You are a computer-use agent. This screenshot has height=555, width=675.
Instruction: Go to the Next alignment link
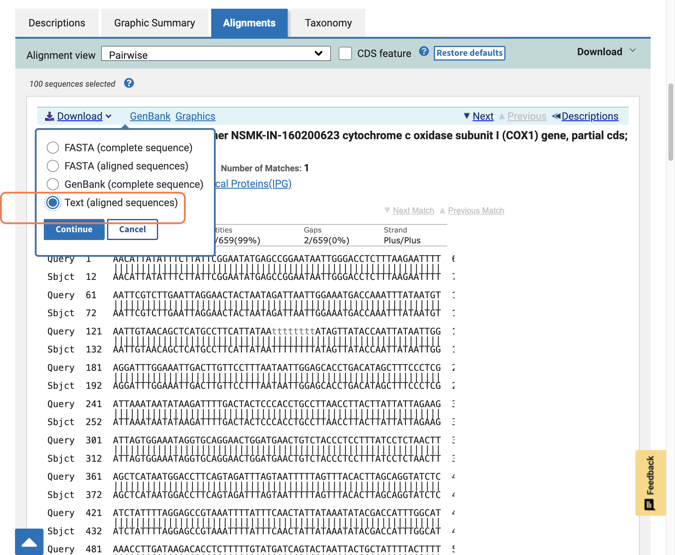point(483,116)
